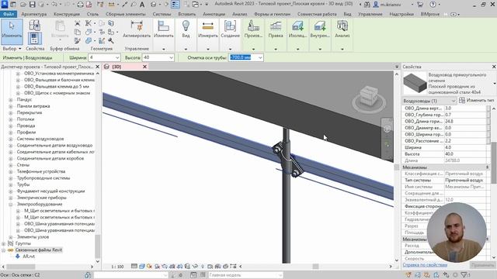Click the Анализ ribbon icon
This screenshot has height=279, width=497.
[342, 29]
